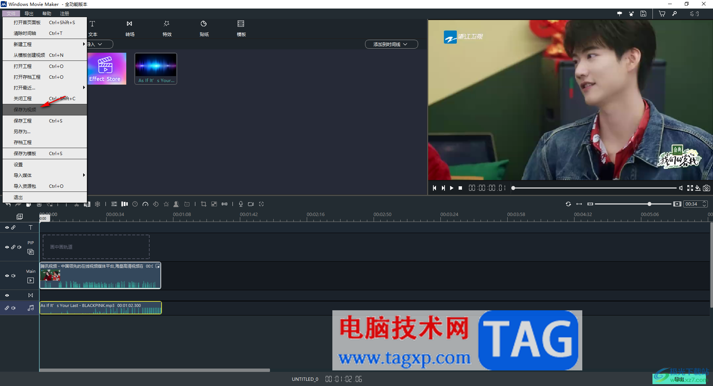The width and height of the screenshot is (713, 386).
Task: Mute the Main track audio
Action: click(x=13, y=276)
